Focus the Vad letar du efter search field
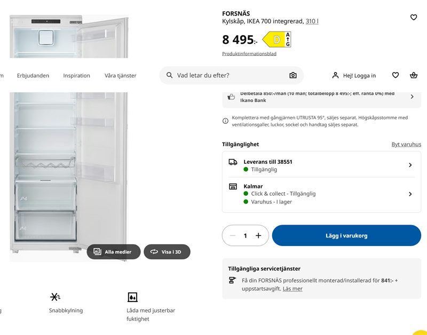 pos(231,75)
